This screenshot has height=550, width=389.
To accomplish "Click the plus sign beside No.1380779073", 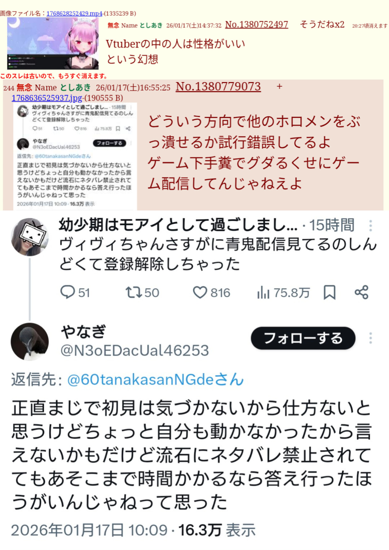I will 279,87.
